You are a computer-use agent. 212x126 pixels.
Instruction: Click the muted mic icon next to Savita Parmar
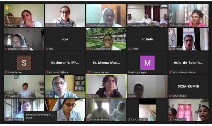pyautogui.click(x=6, y=72)
